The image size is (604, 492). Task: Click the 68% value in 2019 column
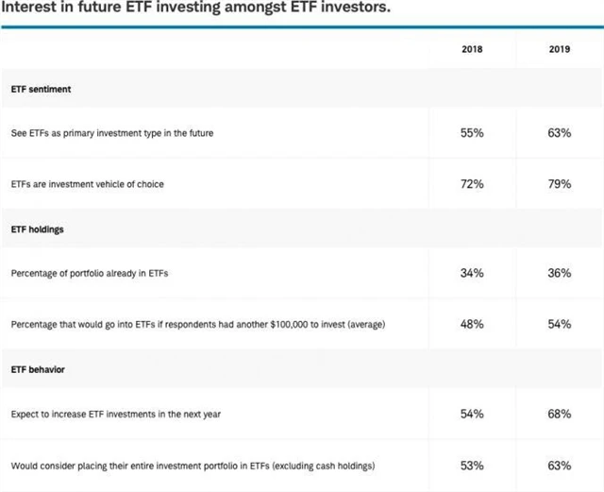pos(559,414)
